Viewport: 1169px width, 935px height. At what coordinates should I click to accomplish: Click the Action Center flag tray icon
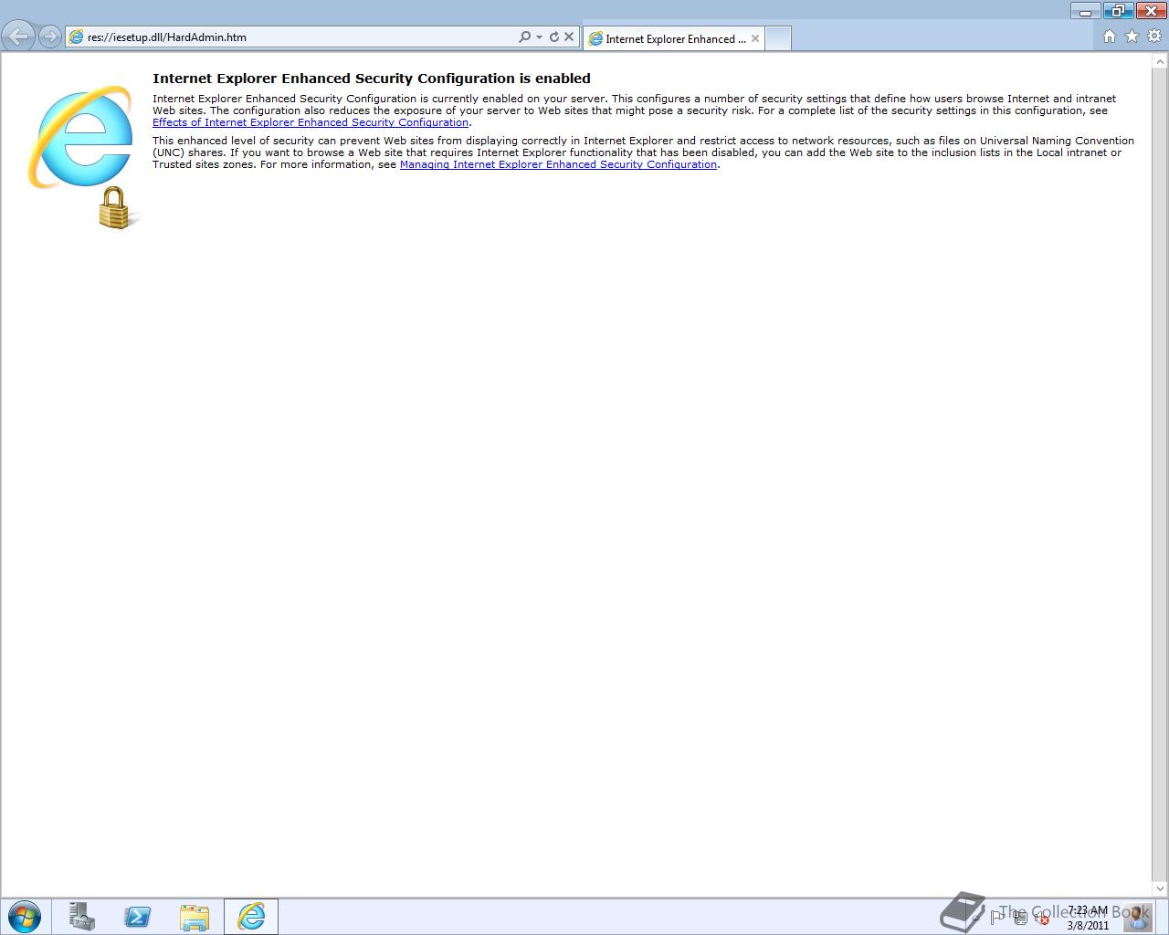pos(998,918)
